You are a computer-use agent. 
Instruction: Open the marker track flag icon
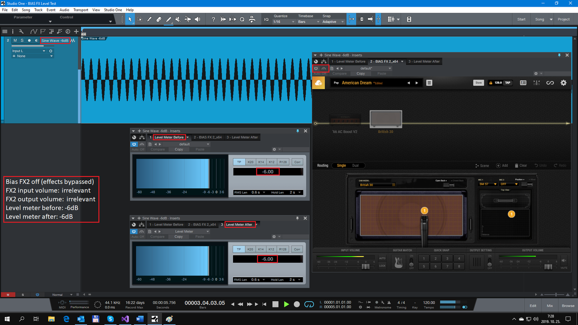(x=42, y=32)
